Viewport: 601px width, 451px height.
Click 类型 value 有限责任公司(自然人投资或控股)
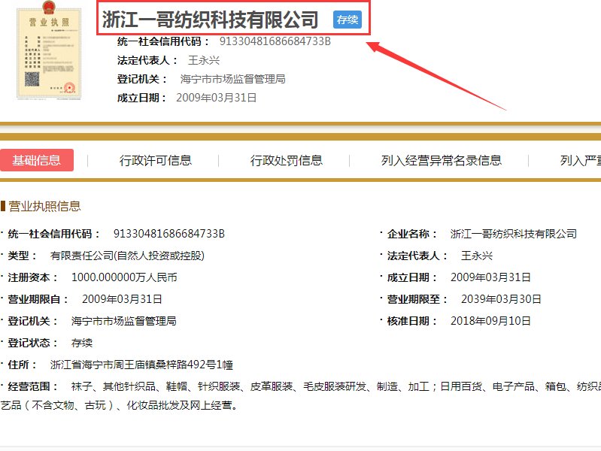(127, 256)
